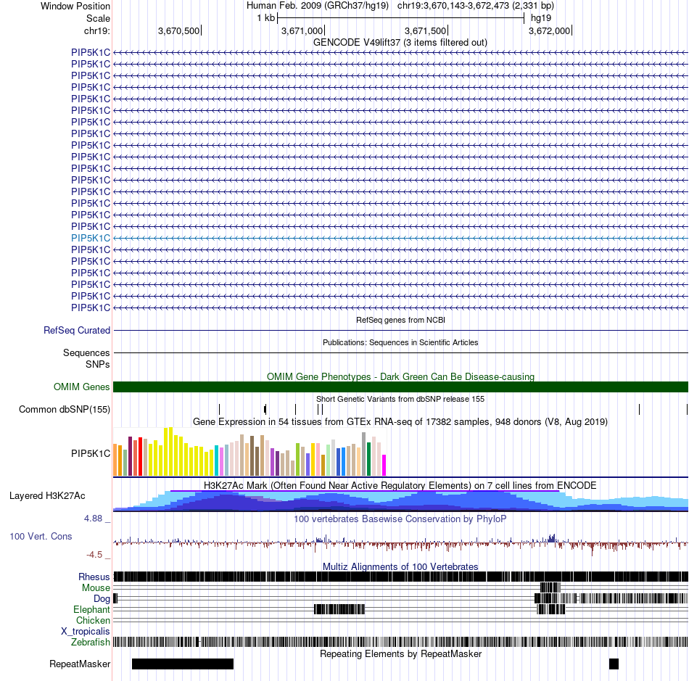
Task: Click the 1 kb scale bar
Action: [401, 18]
